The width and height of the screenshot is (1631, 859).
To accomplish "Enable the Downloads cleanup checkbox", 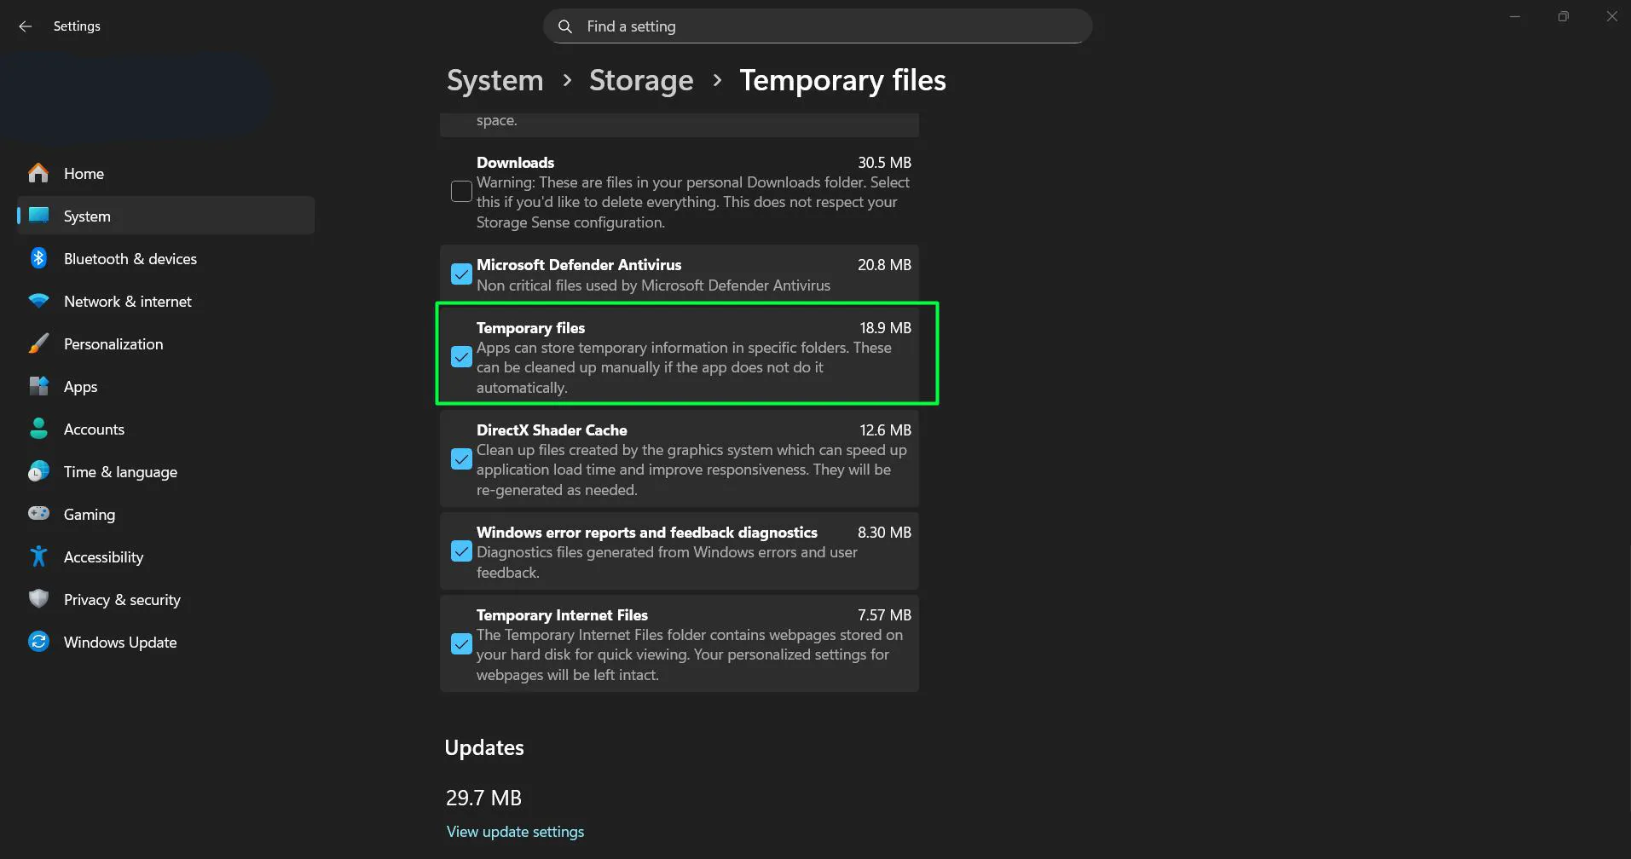I will pyautogui.click(x=461, y=191).
